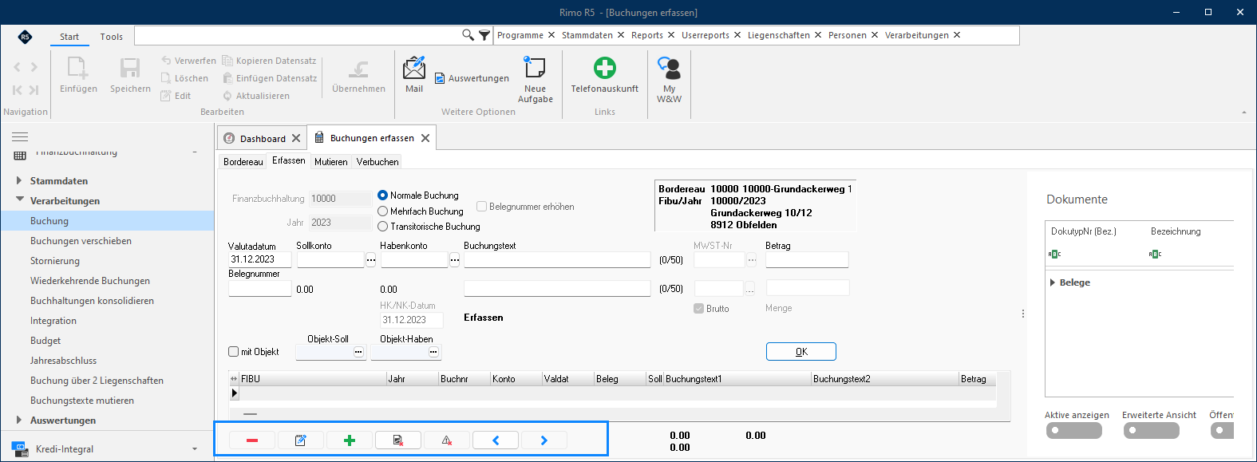This screenshot has height=462, width=1257.
Task: Expand the Stammdaten tree node
Action: (x=19, y=180)
